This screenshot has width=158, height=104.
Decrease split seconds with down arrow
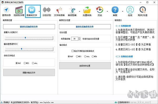click(x=80, y=40)
